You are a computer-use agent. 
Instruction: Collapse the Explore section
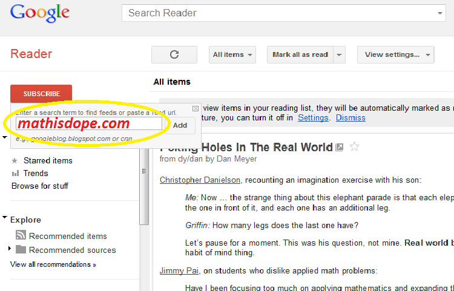click(5, 218)
